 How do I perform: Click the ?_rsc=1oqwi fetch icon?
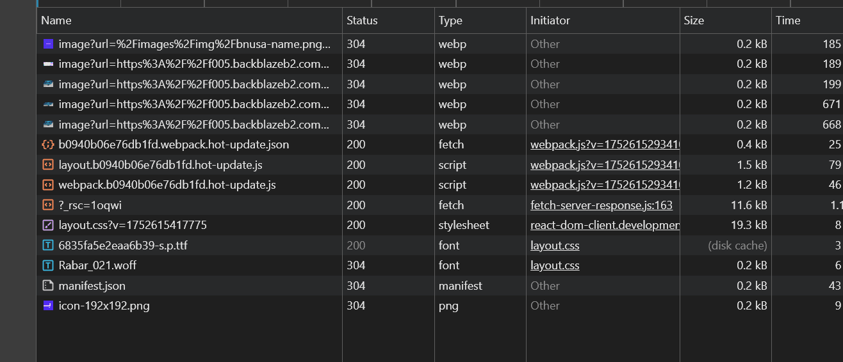(47, 205)
